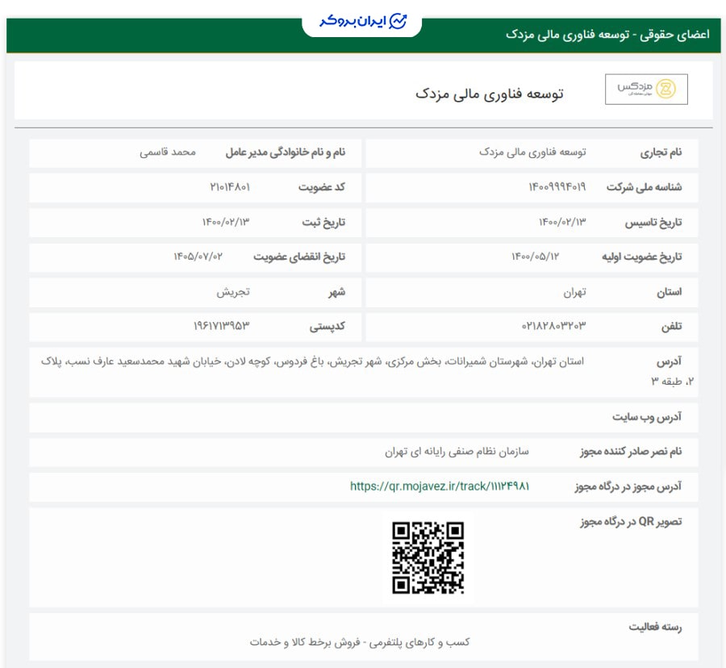Click the رسته فعالیت label

click(655, 628)
